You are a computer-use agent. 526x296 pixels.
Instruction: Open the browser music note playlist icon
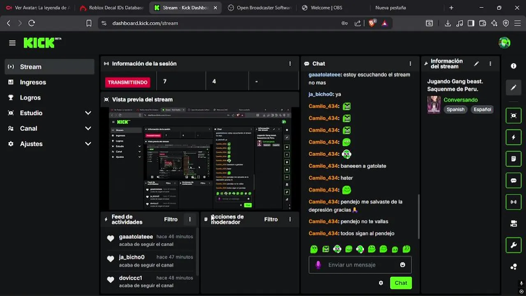point(459,23)
